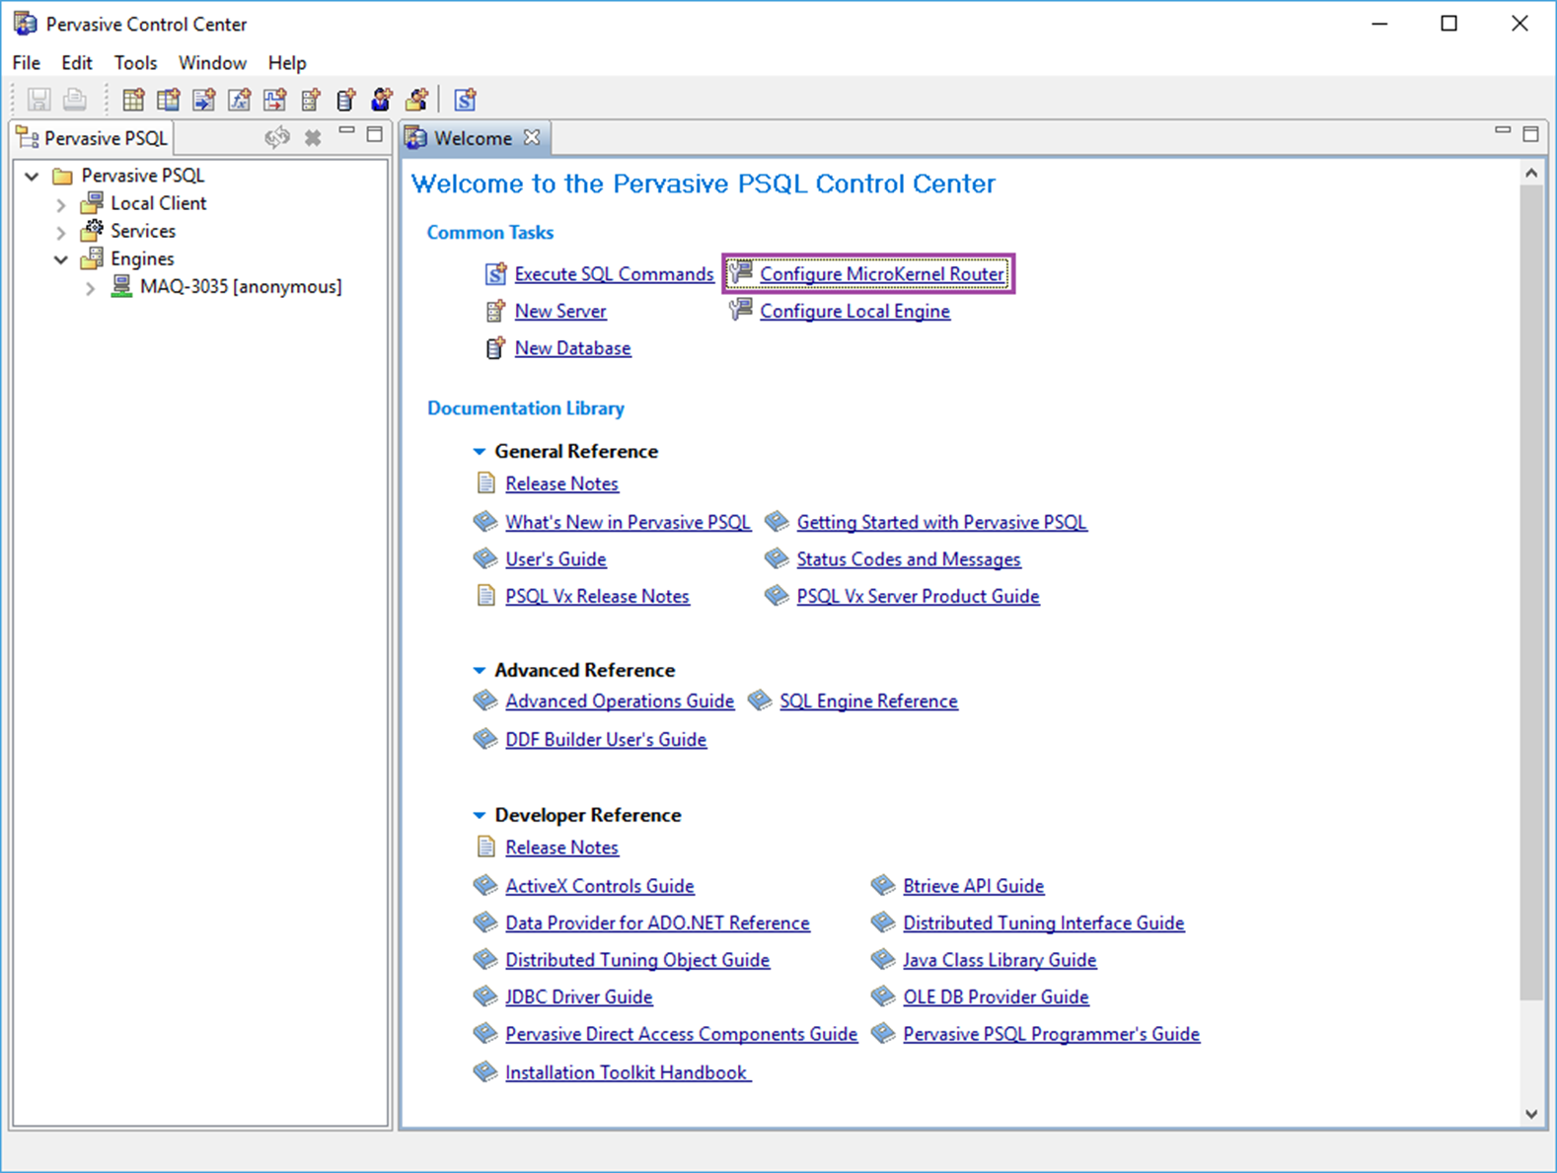The height and width of the screenshot is (1173, 1557).
Task: Click the New Trigger toolbar icon
Action: (275, 100)
